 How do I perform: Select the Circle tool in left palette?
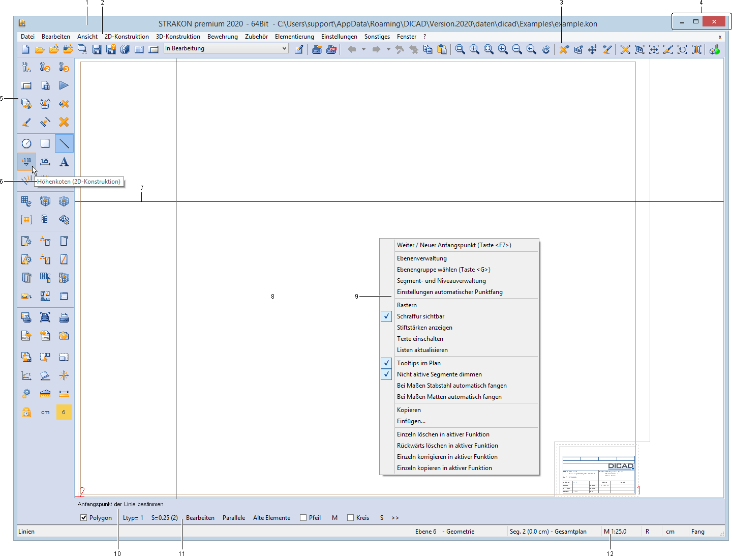tap(26, 143)
